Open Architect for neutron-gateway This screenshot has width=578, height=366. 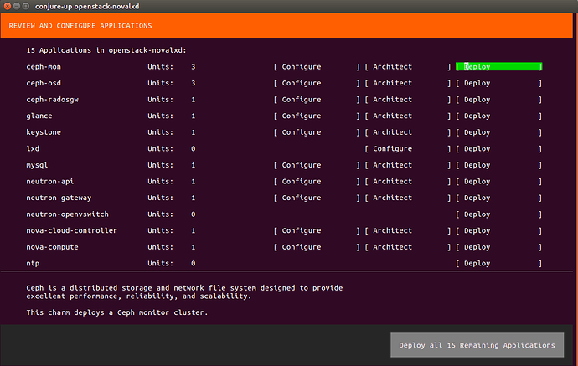point(408,198)
